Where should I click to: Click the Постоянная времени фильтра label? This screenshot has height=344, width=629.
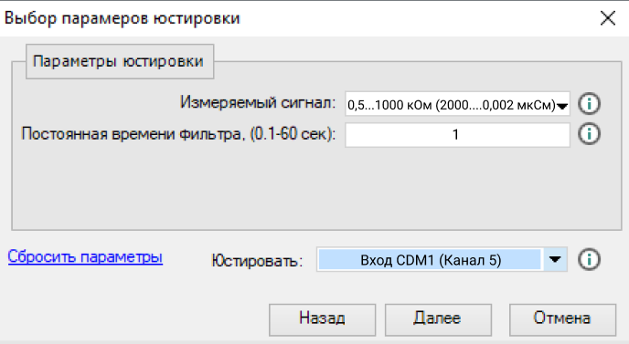click(178, 134)
